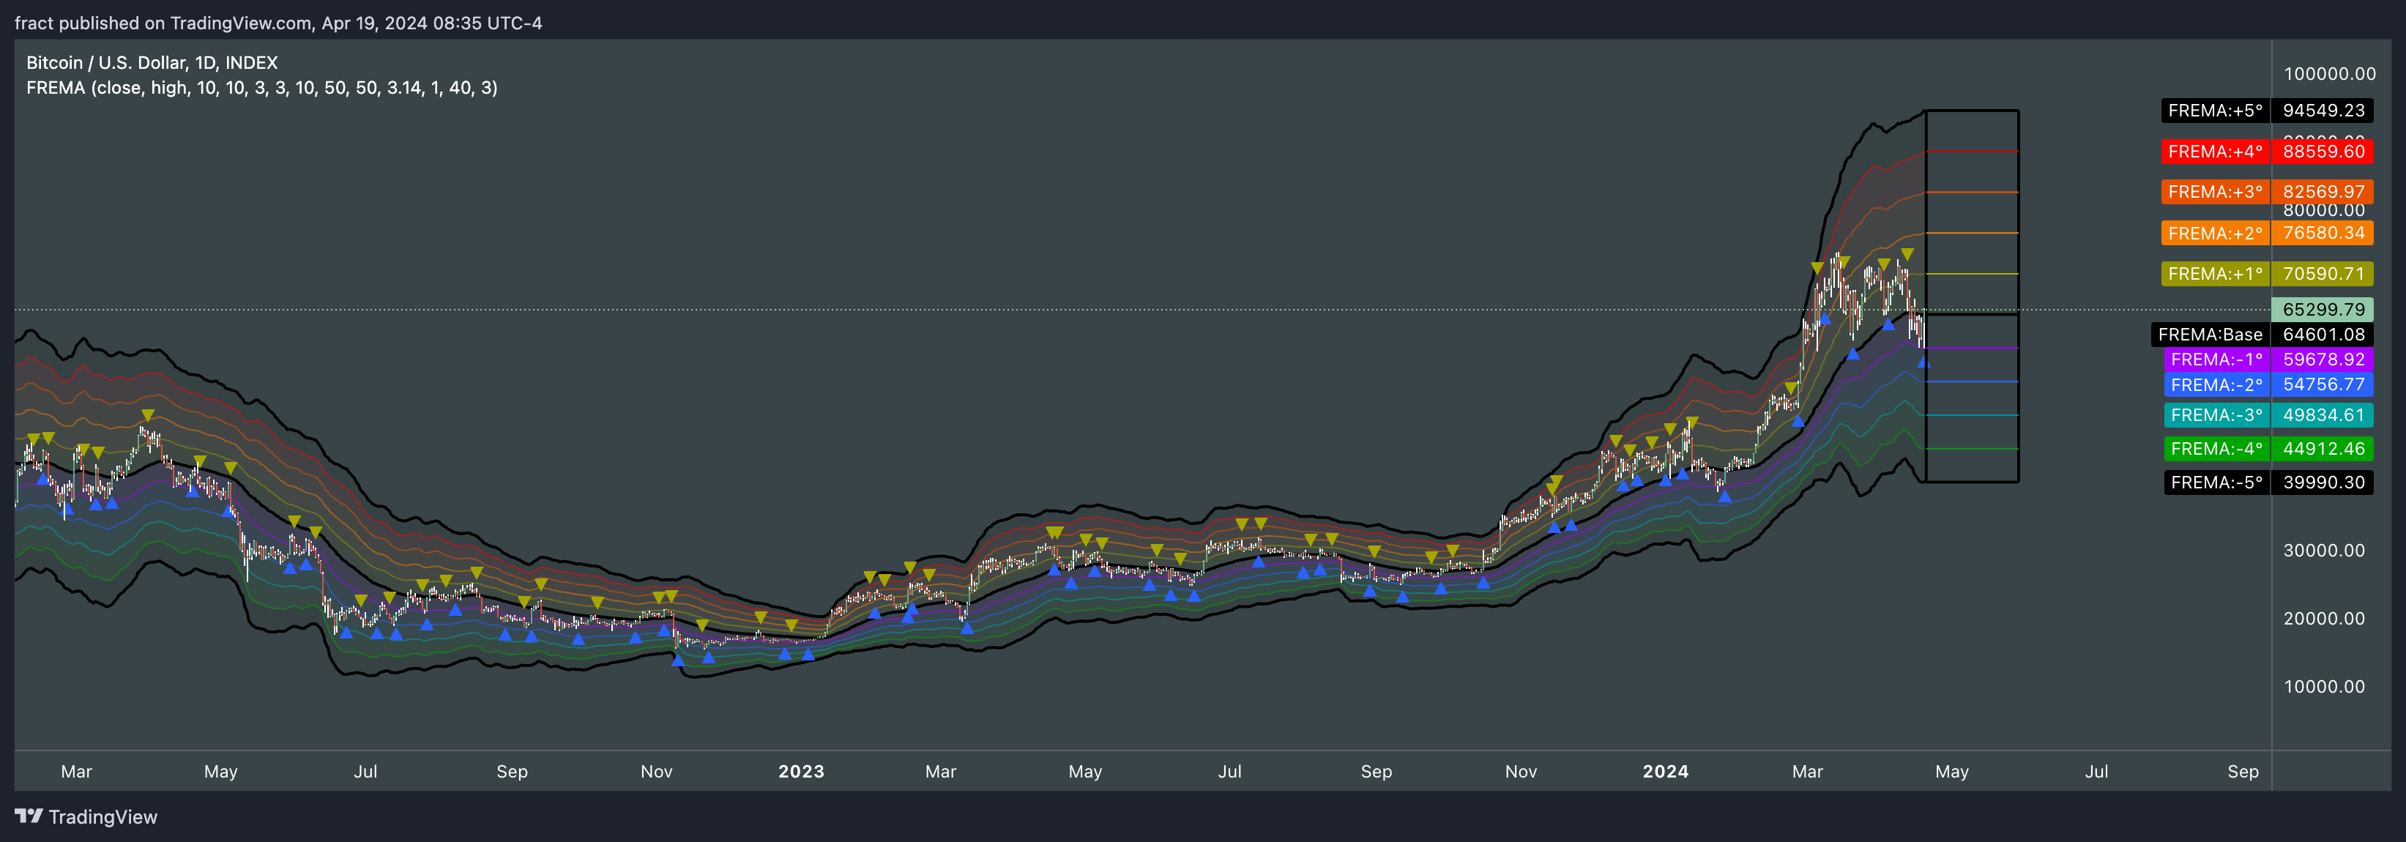Click the 2023 year label on time axis
2406x842 pixels.
click(801, 772)
